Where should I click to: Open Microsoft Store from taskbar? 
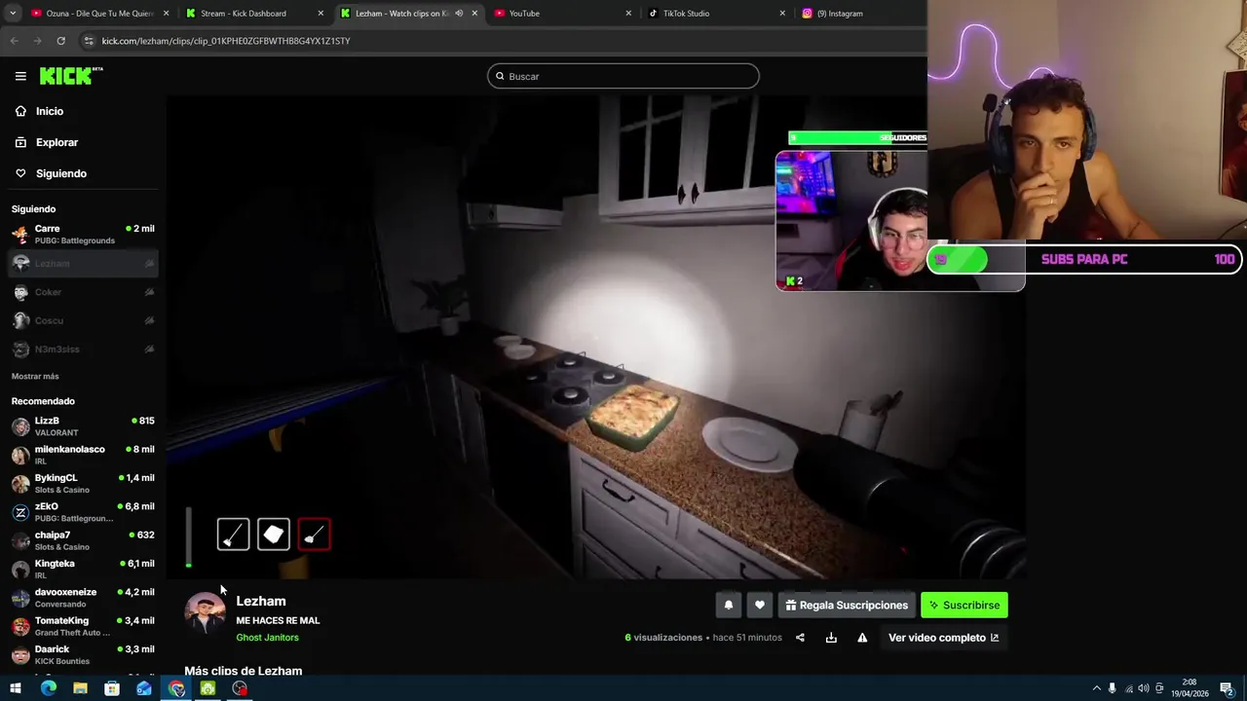pyautogui.click(x=112, y=688)
